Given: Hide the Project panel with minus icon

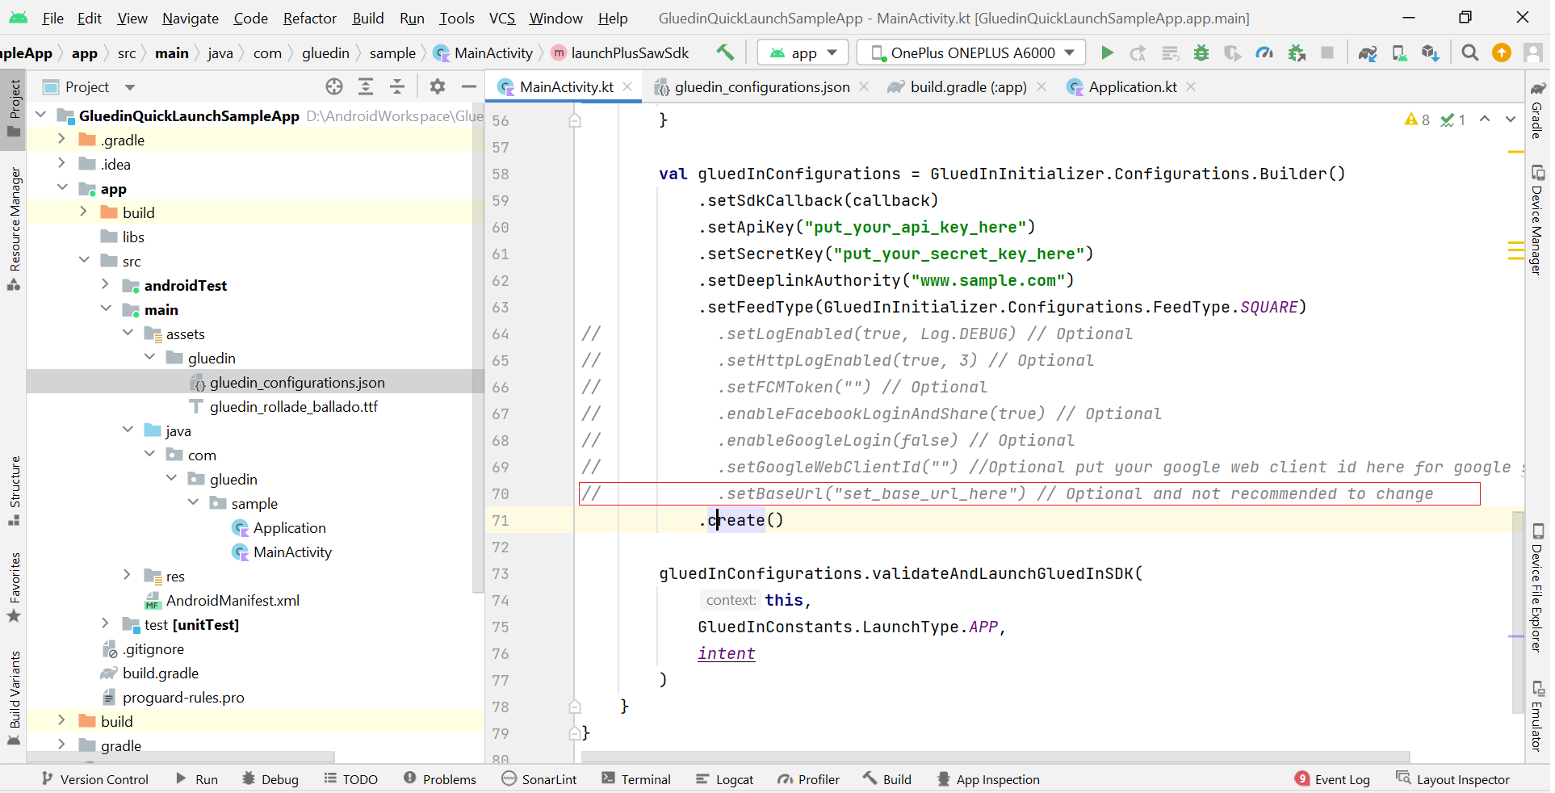Looking at the screenshot, I should tap(468, 86).
